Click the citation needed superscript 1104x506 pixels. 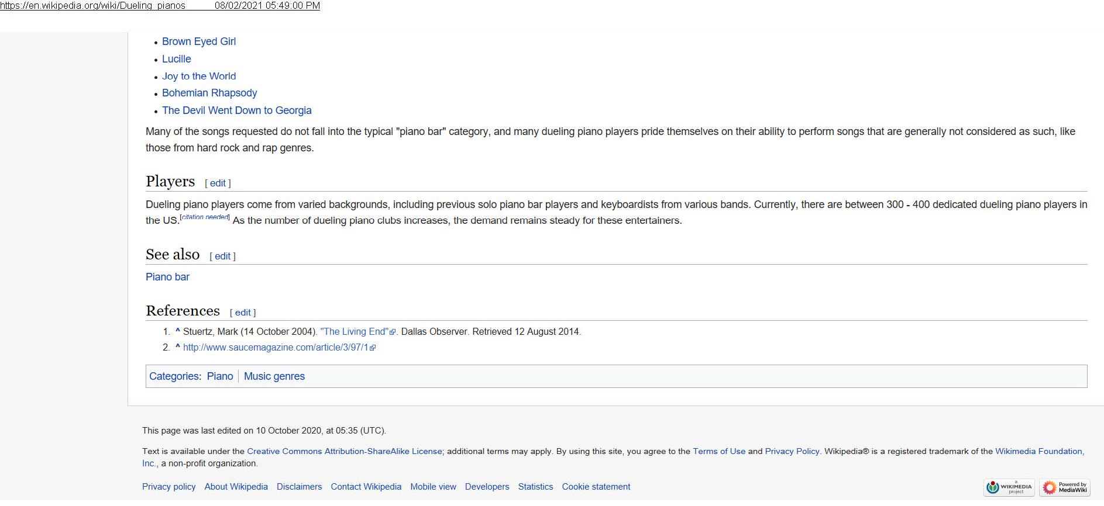click(205, 217)
